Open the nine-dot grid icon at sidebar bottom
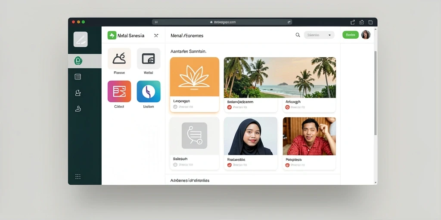 tap(78, 177)
